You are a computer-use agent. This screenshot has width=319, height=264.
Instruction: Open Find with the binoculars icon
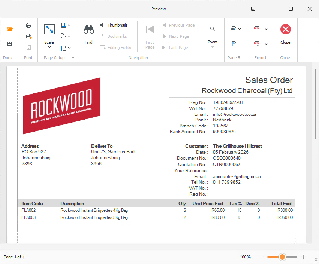coord(89,30)
